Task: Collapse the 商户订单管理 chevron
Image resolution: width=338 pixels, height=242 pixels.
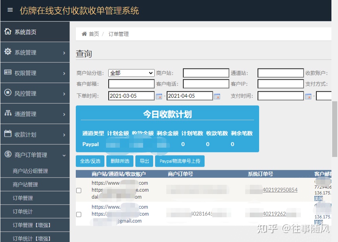Action: click(x=64, y=155)
